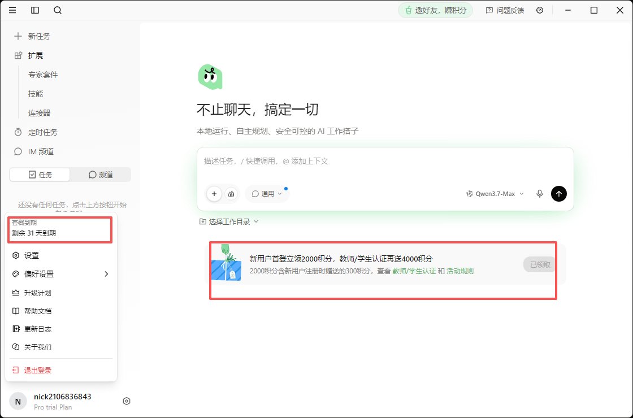This screenshot has height=418, width=633.
Task: Click the 已领取 claimed button
Action: click(540, 265)
